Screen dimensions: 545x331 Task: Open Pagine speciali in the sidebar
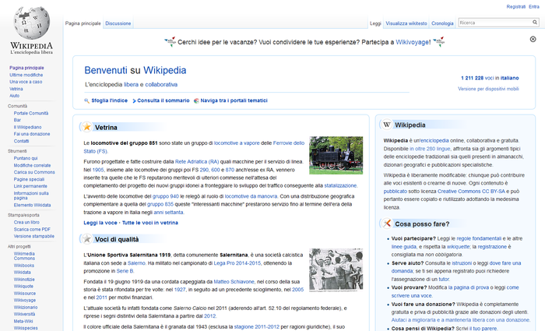29,179
